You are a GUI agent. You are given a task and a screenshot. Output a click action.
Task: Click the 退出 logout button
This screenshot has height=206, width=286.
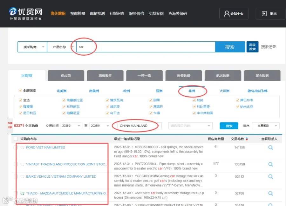click(270, 14)
